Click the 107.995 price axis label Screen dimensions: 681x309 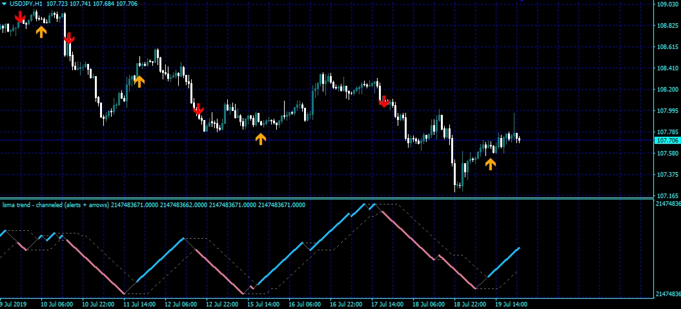click(668, 111)
